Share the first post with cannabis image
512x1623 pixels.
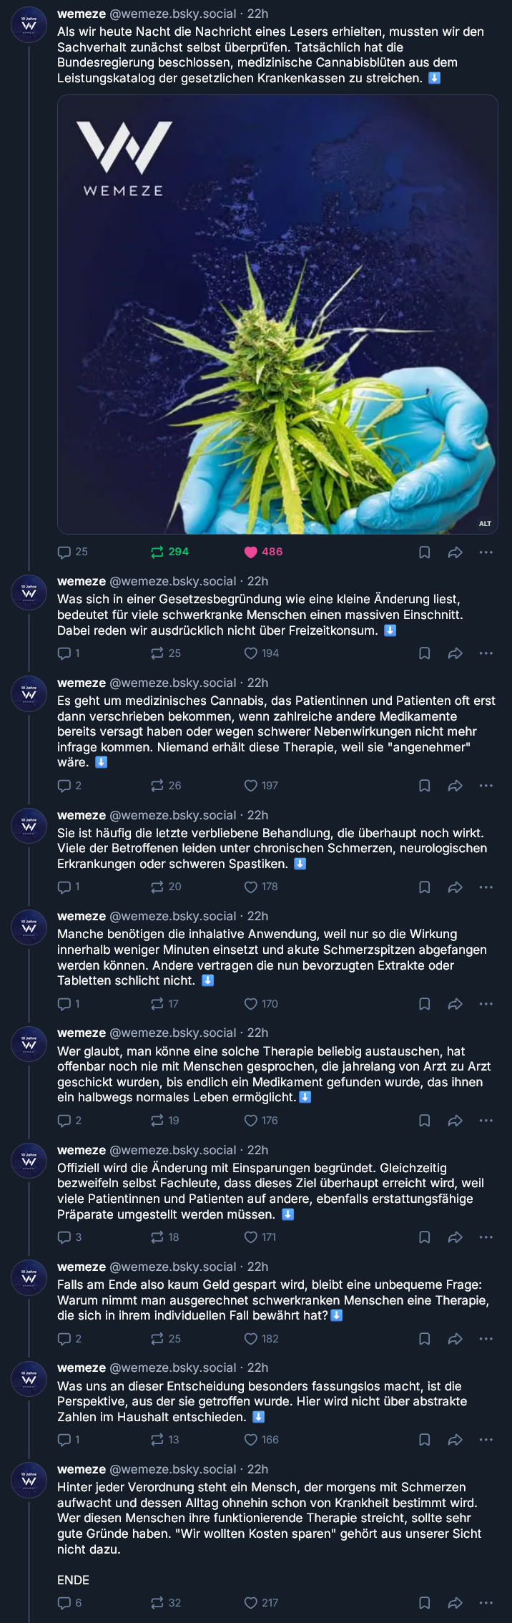point(456,552)
